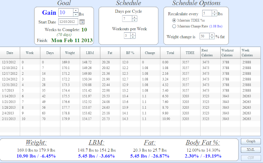
Task: Increase the Gain pounds value
Action: pos(76,11)
